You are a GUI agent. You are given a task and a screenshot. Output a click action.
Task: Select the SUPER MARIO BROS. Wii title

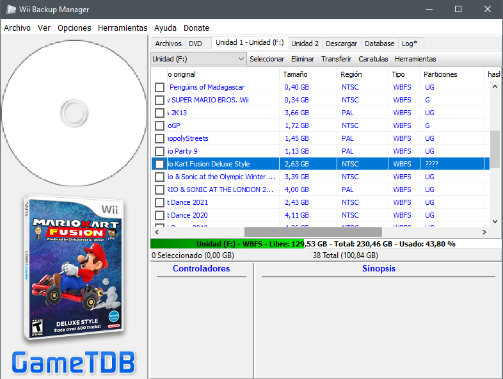[x=209, y=100]
